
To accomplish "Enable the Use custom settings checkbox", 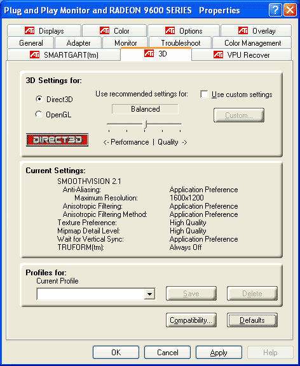I will [204, 95].
